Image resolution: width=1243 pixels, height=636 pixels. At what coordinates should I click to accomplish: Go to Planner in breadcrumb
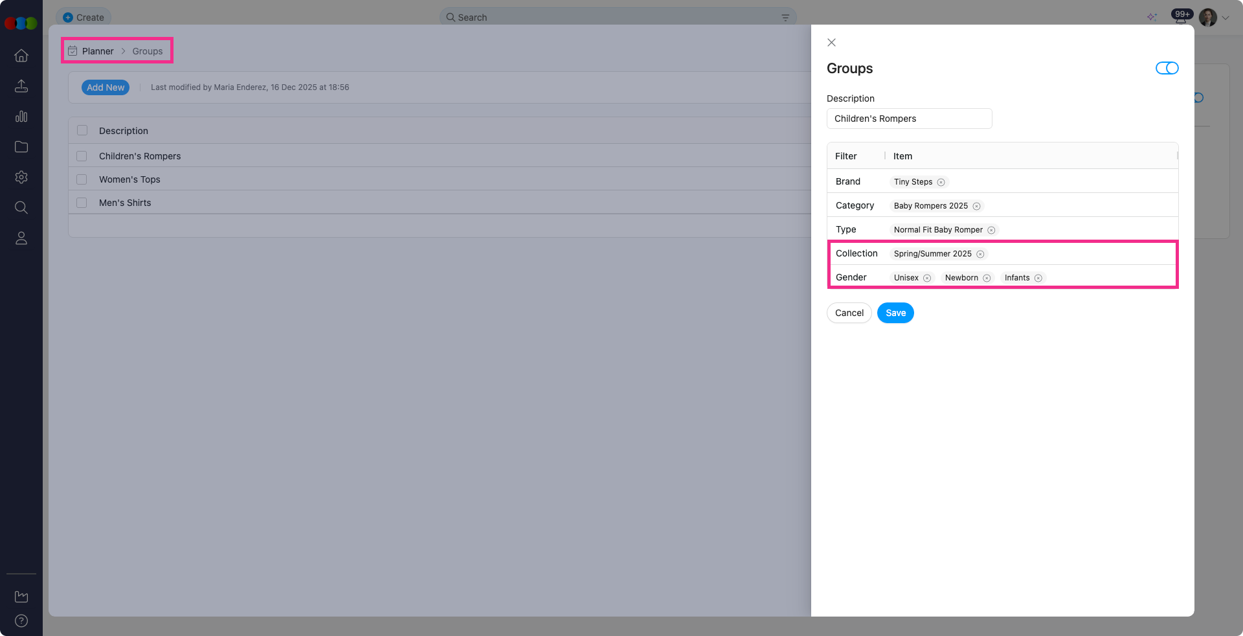[98, 51]
